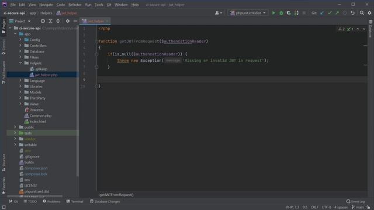This screenshot has width=374, height=210.
Task: Click the 4 spaces indent status
Action: [x=341, y=208]
